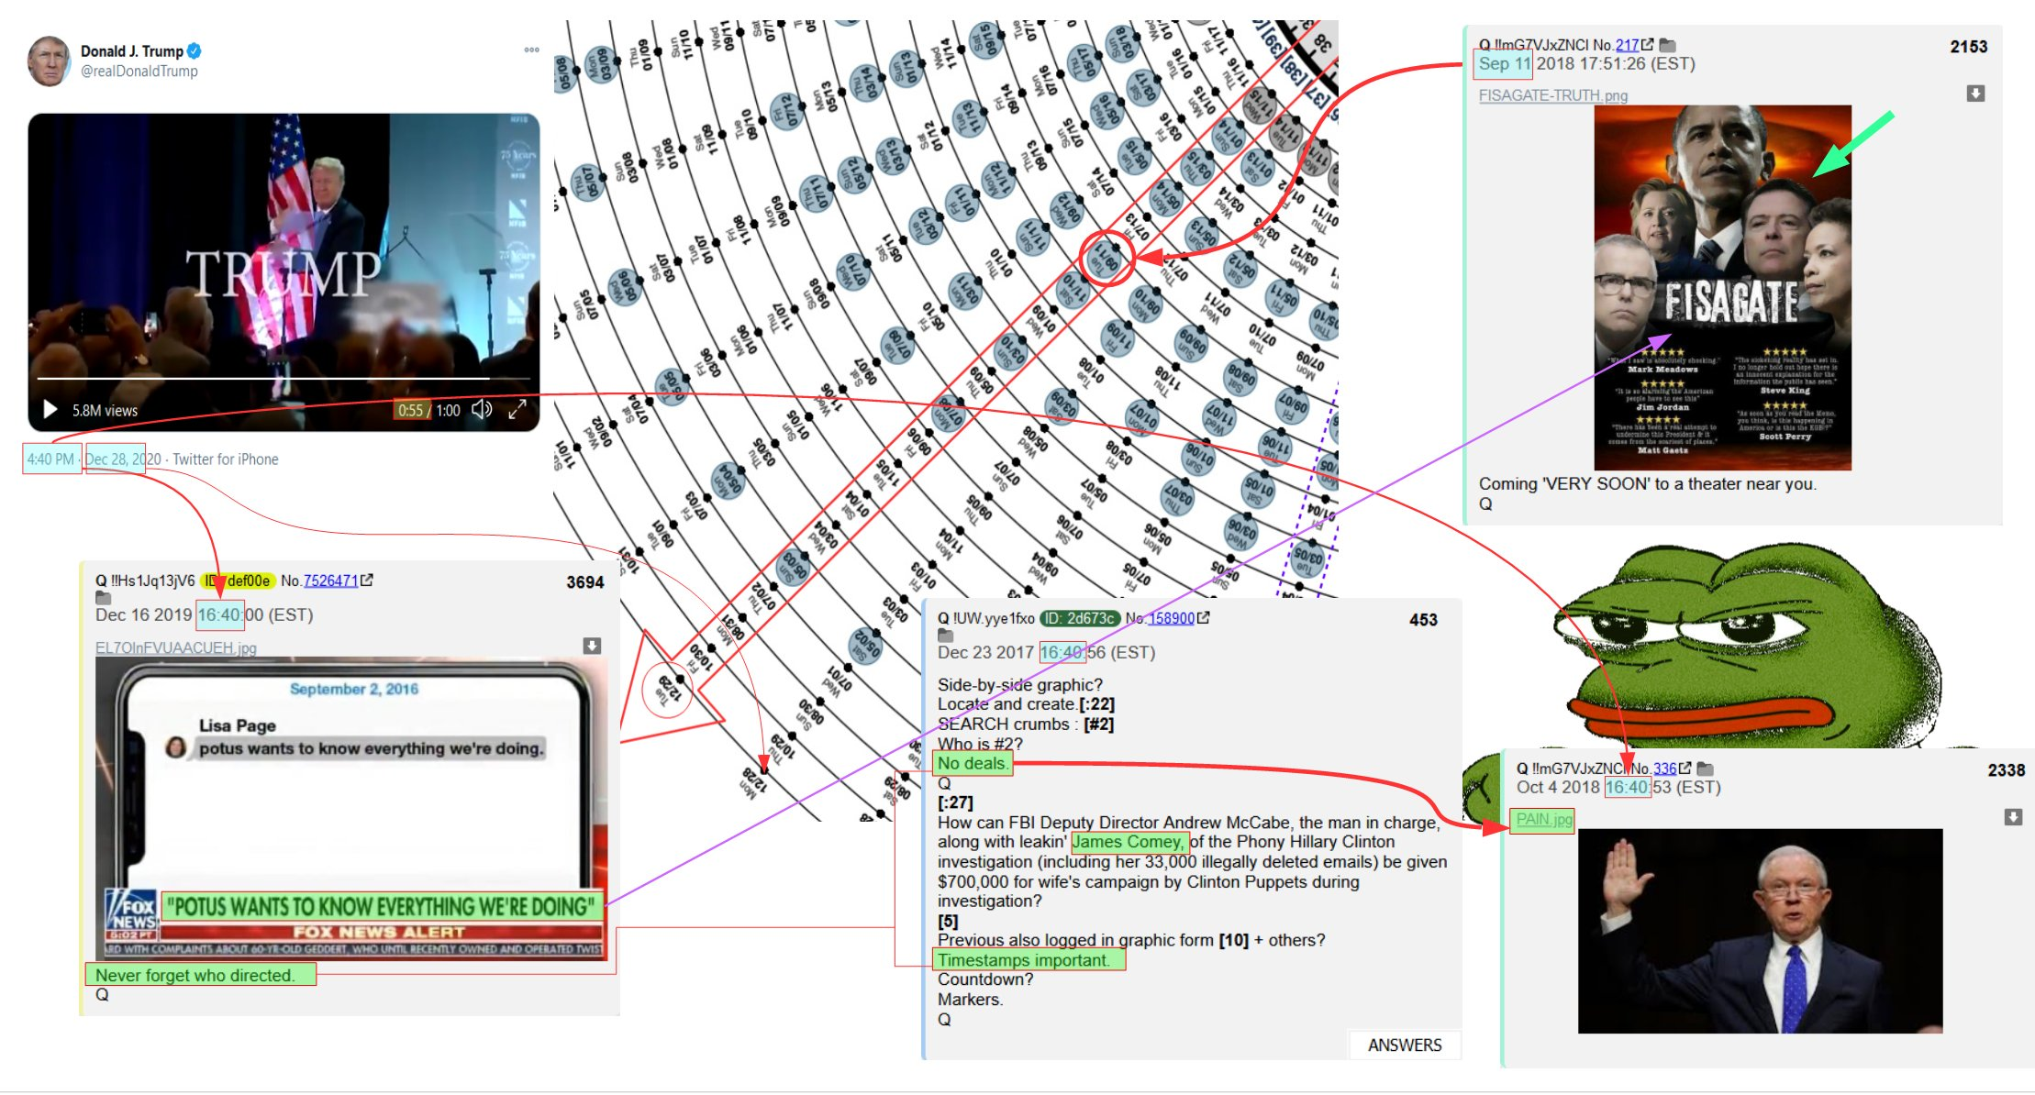Download the EL7OInFVUAACUEH.jpg attachment
2035x1095 pixels.
click(x=593, y=646)
